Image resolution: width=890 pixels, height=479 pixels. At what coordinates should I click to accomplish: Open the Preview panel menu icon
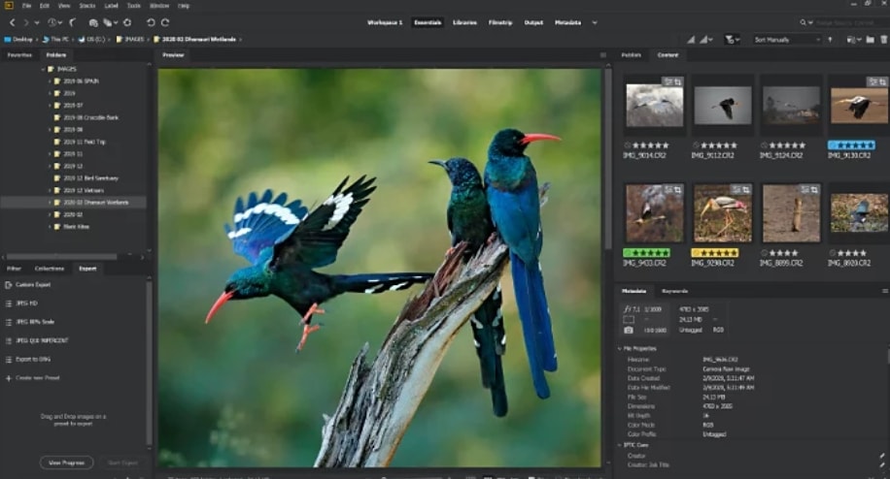[602, 55]
